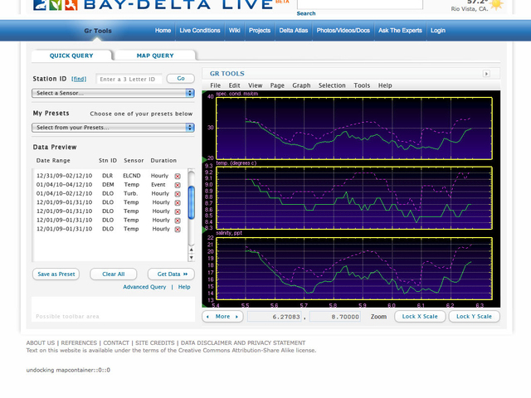The image size is (531, 398).
Task: Open the Graph menu in GR Tools
Action: point(301,85)
